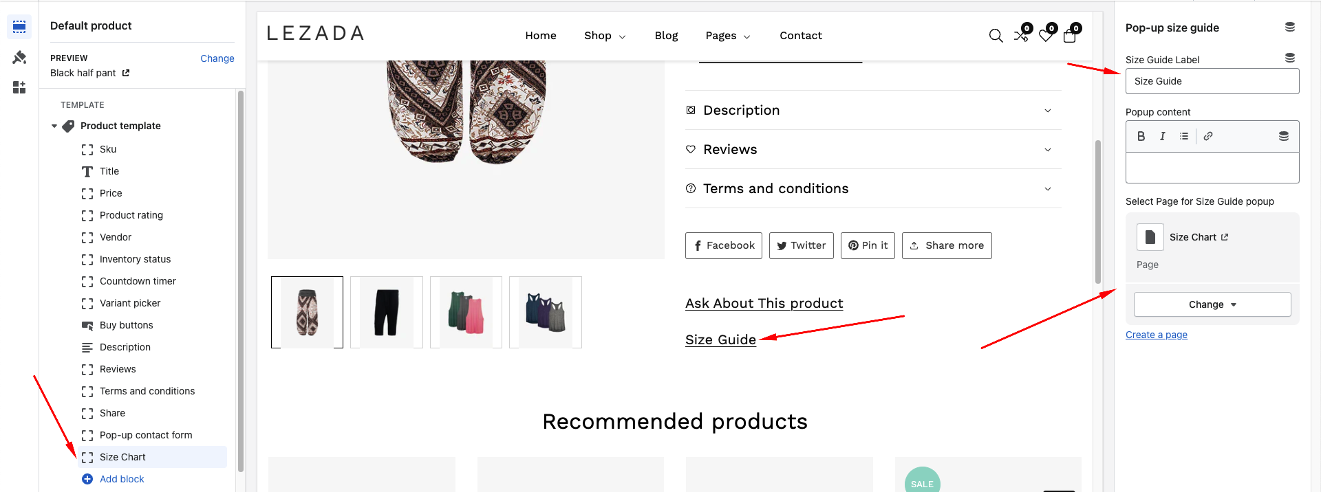Viewport: 1321px width, 492px height.
Task: Click Change to swap the preview product
Action: [217, 58]
